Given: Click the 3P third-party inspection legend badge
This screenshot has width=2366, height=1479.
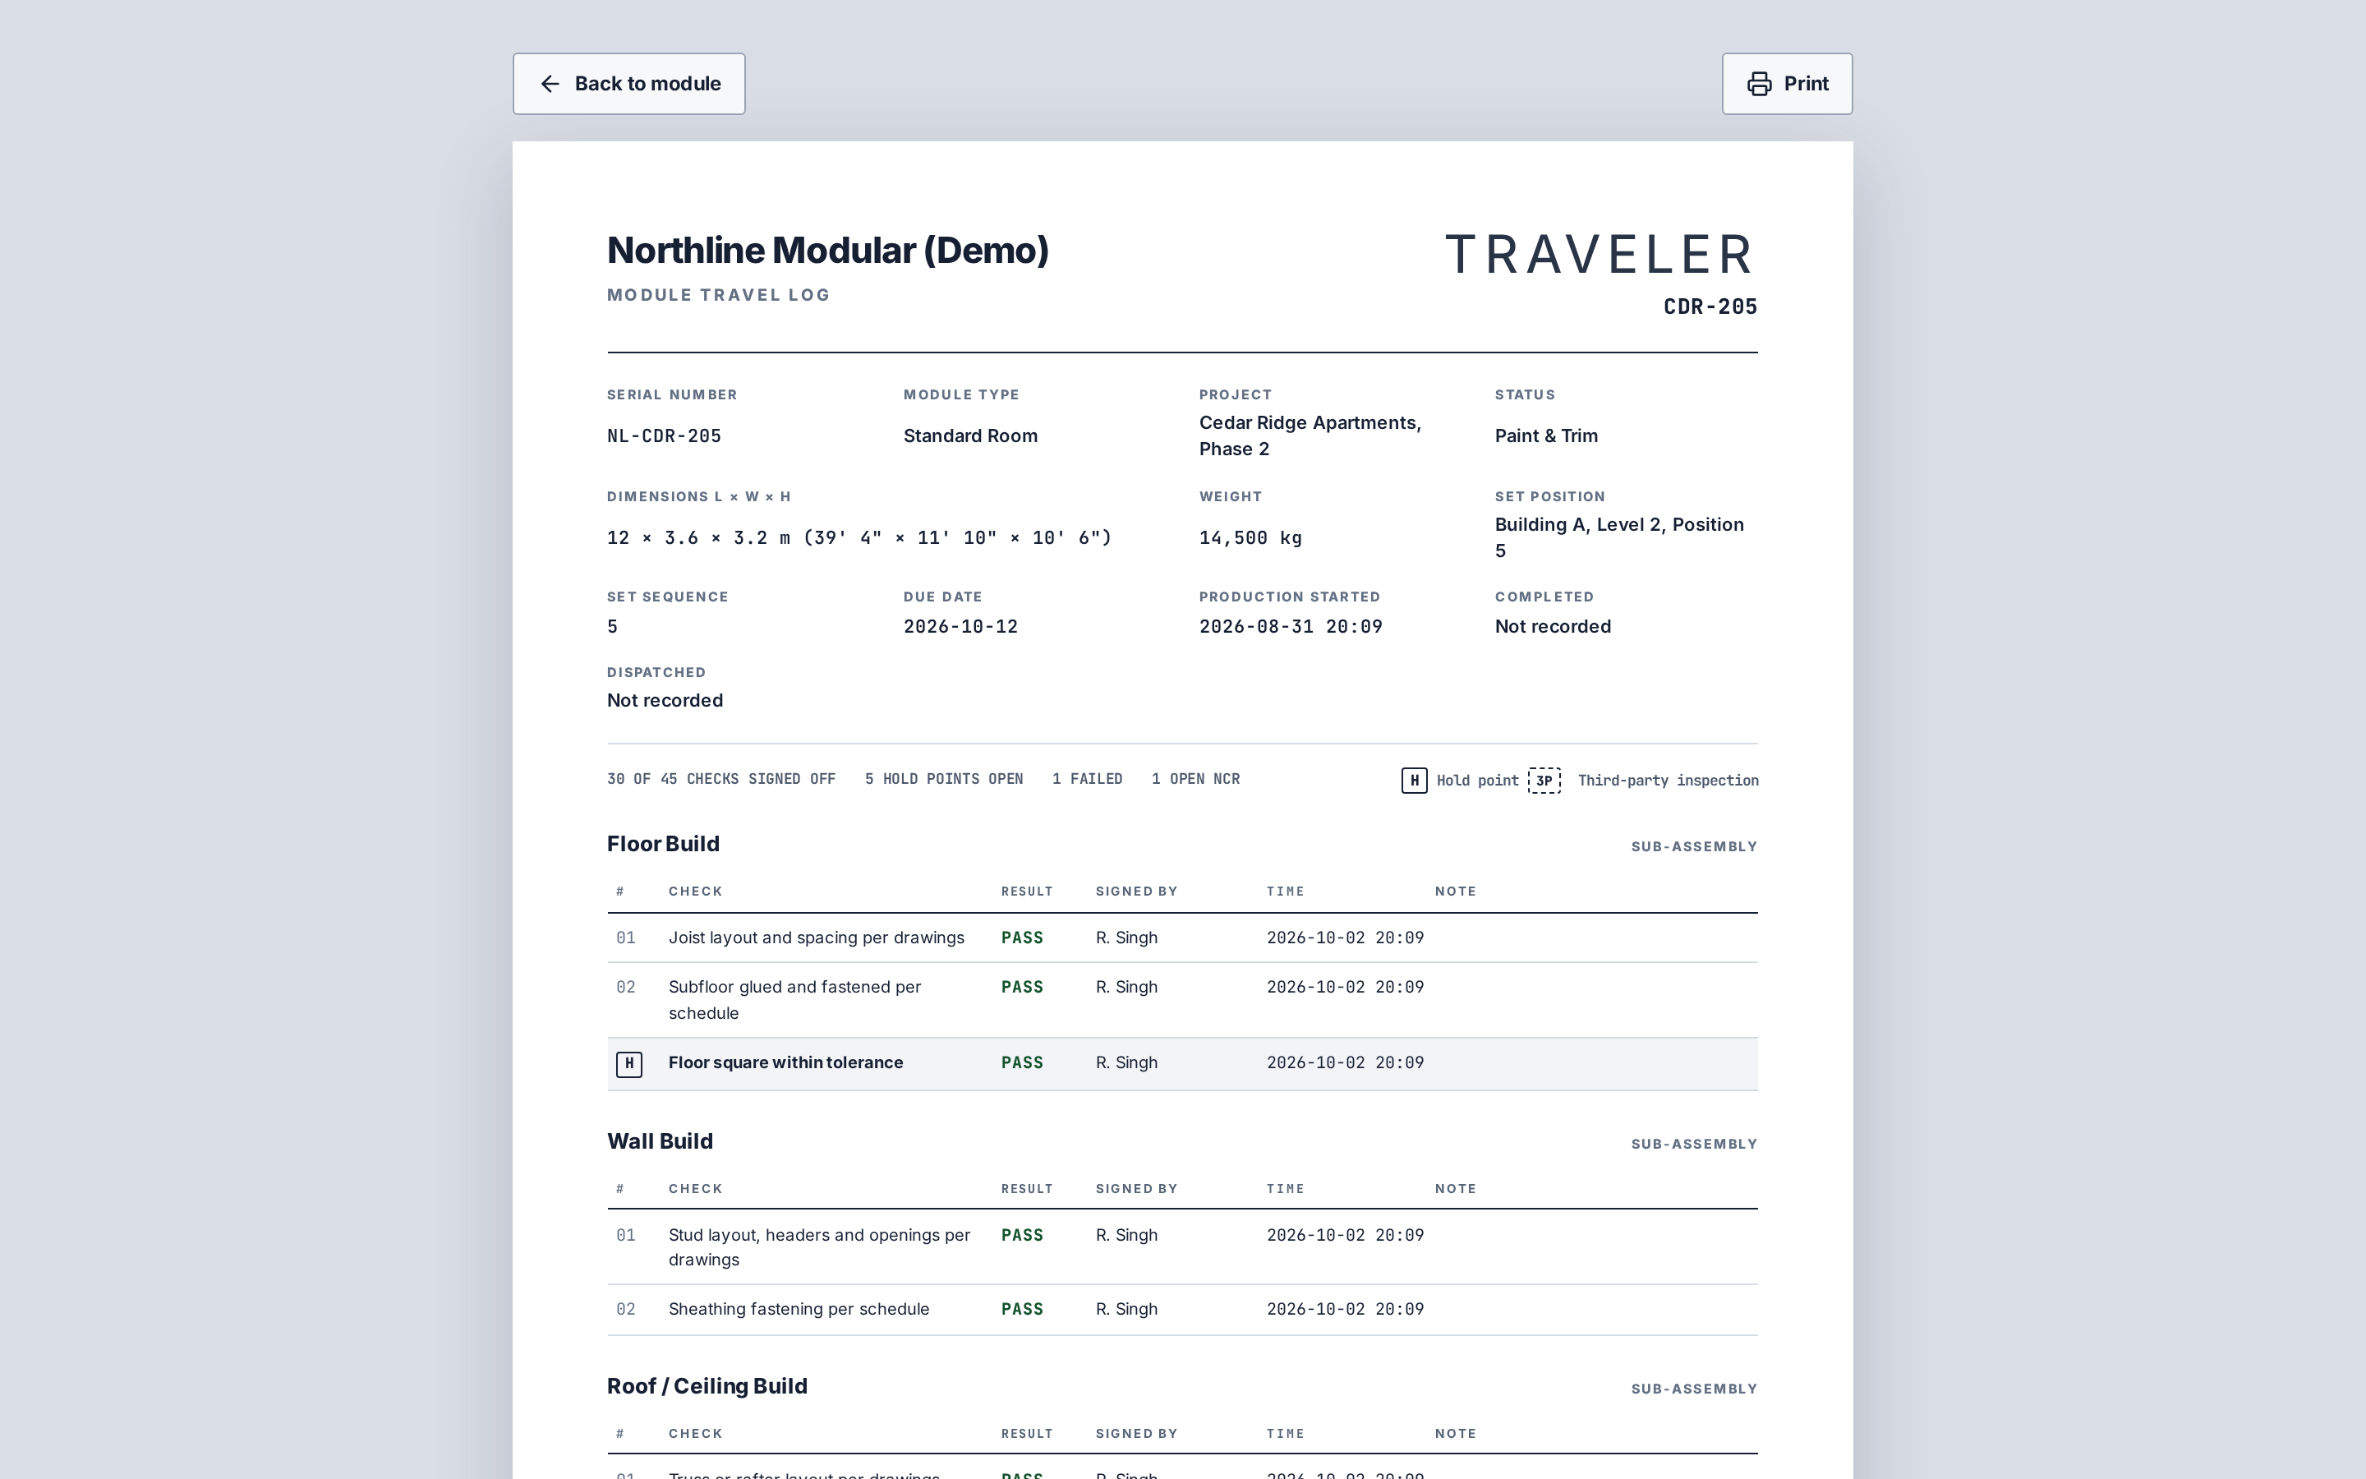Looking at the screenshot, I should 1544,781.
